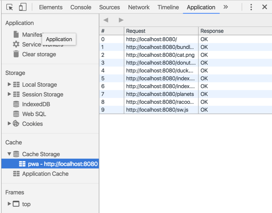The width and height of the screenshot is (272, 213).
Task: Click the back navigation arrow
Action: pos(106,20)
